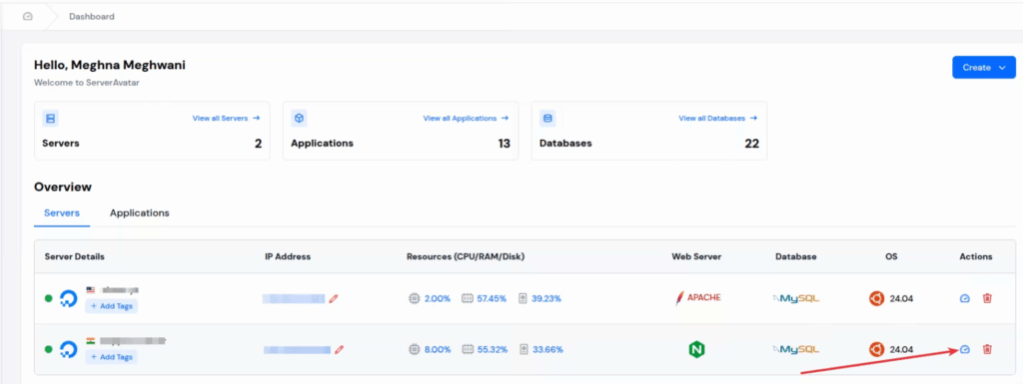Click the Databases count 22
The image size is (1023, 384).
coord(751,144)
